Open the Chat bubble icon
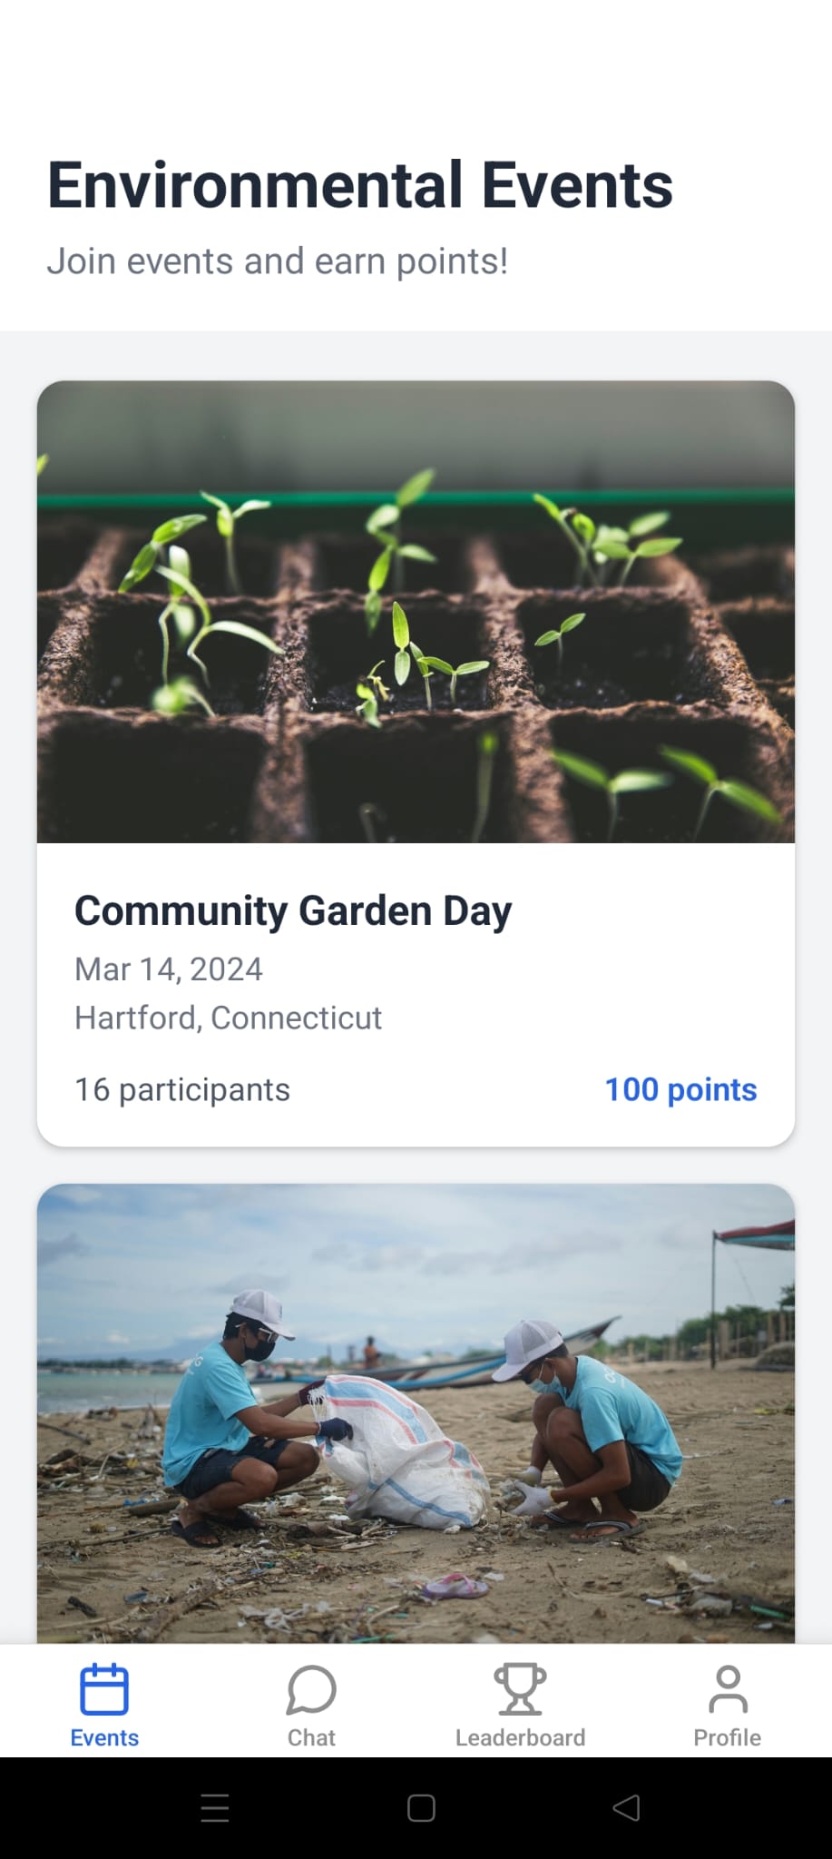This screenshot has width=832, height=1859. click(311, 1689)
